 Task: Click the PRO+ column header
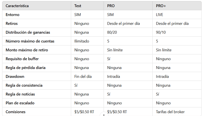161,6
